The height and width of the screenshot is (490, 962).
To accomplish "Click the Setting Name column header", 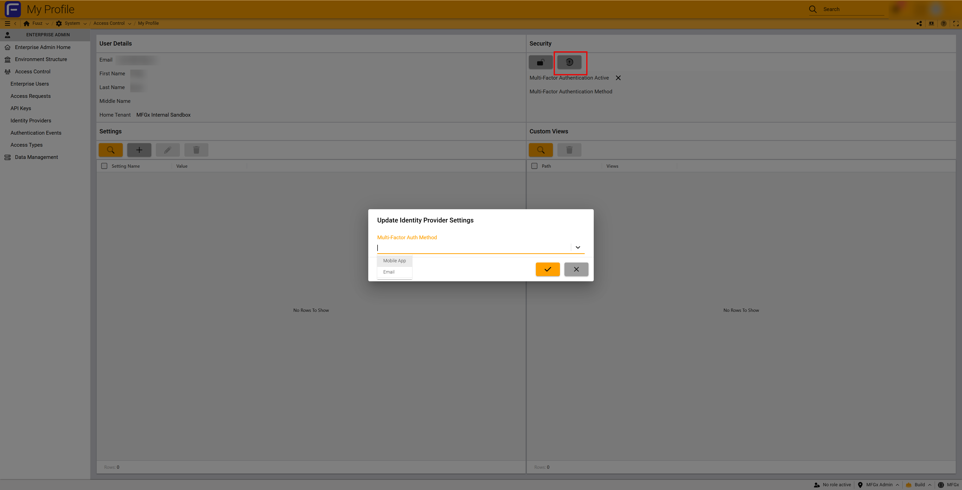I will [126, 166].
